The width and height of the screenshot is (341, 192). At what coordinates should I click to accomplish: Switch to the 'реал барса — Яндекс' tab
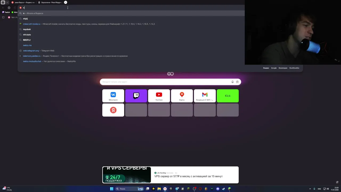(x=23, y=2)
